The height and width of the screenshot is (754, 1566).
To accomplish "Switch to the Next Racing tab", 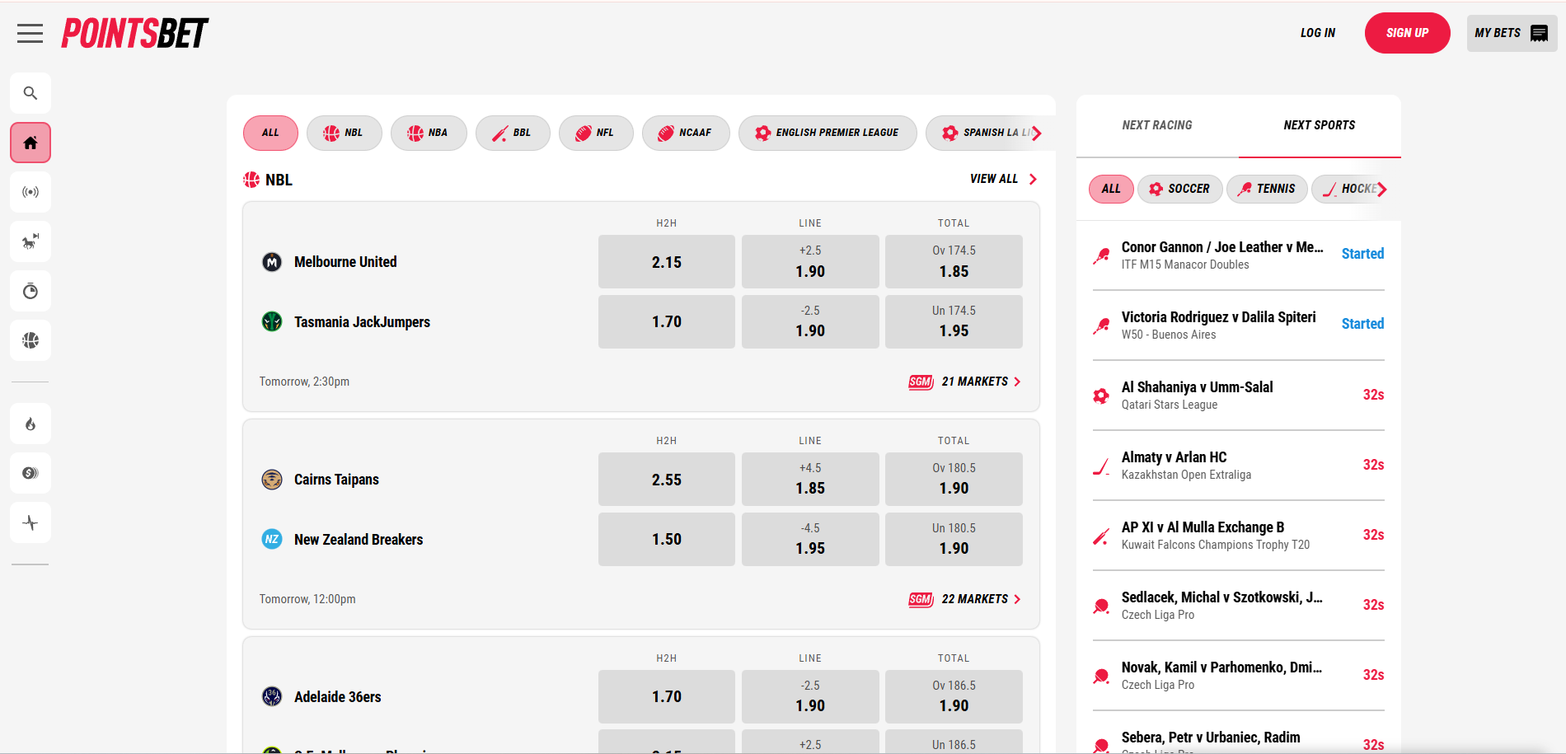I will pyautogui.click(x=1157, y=125).
